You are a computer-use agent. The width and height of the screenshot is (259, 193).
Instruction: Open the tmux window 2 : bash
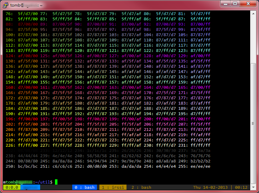pyautogui.click(x=141, y=187)
